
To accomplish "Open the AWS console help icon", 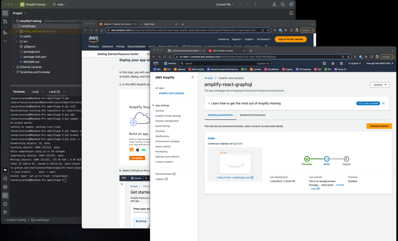I will point(341,63).
